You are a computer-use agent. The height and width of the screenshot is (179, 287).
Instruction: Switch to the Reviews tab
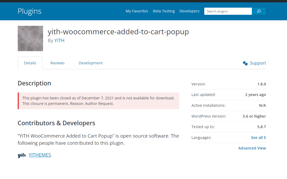[57, 63]
